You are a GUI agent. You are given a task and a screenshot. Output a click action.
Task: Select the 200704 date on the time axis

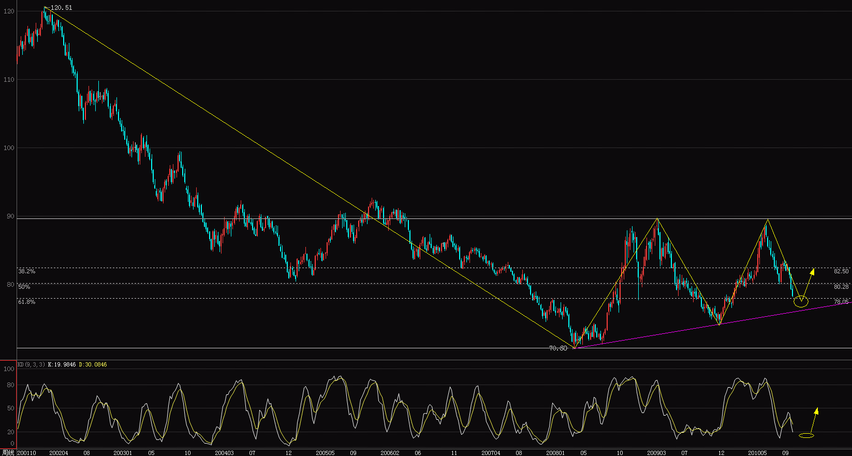pyautogui.click(x=491, y=453)
